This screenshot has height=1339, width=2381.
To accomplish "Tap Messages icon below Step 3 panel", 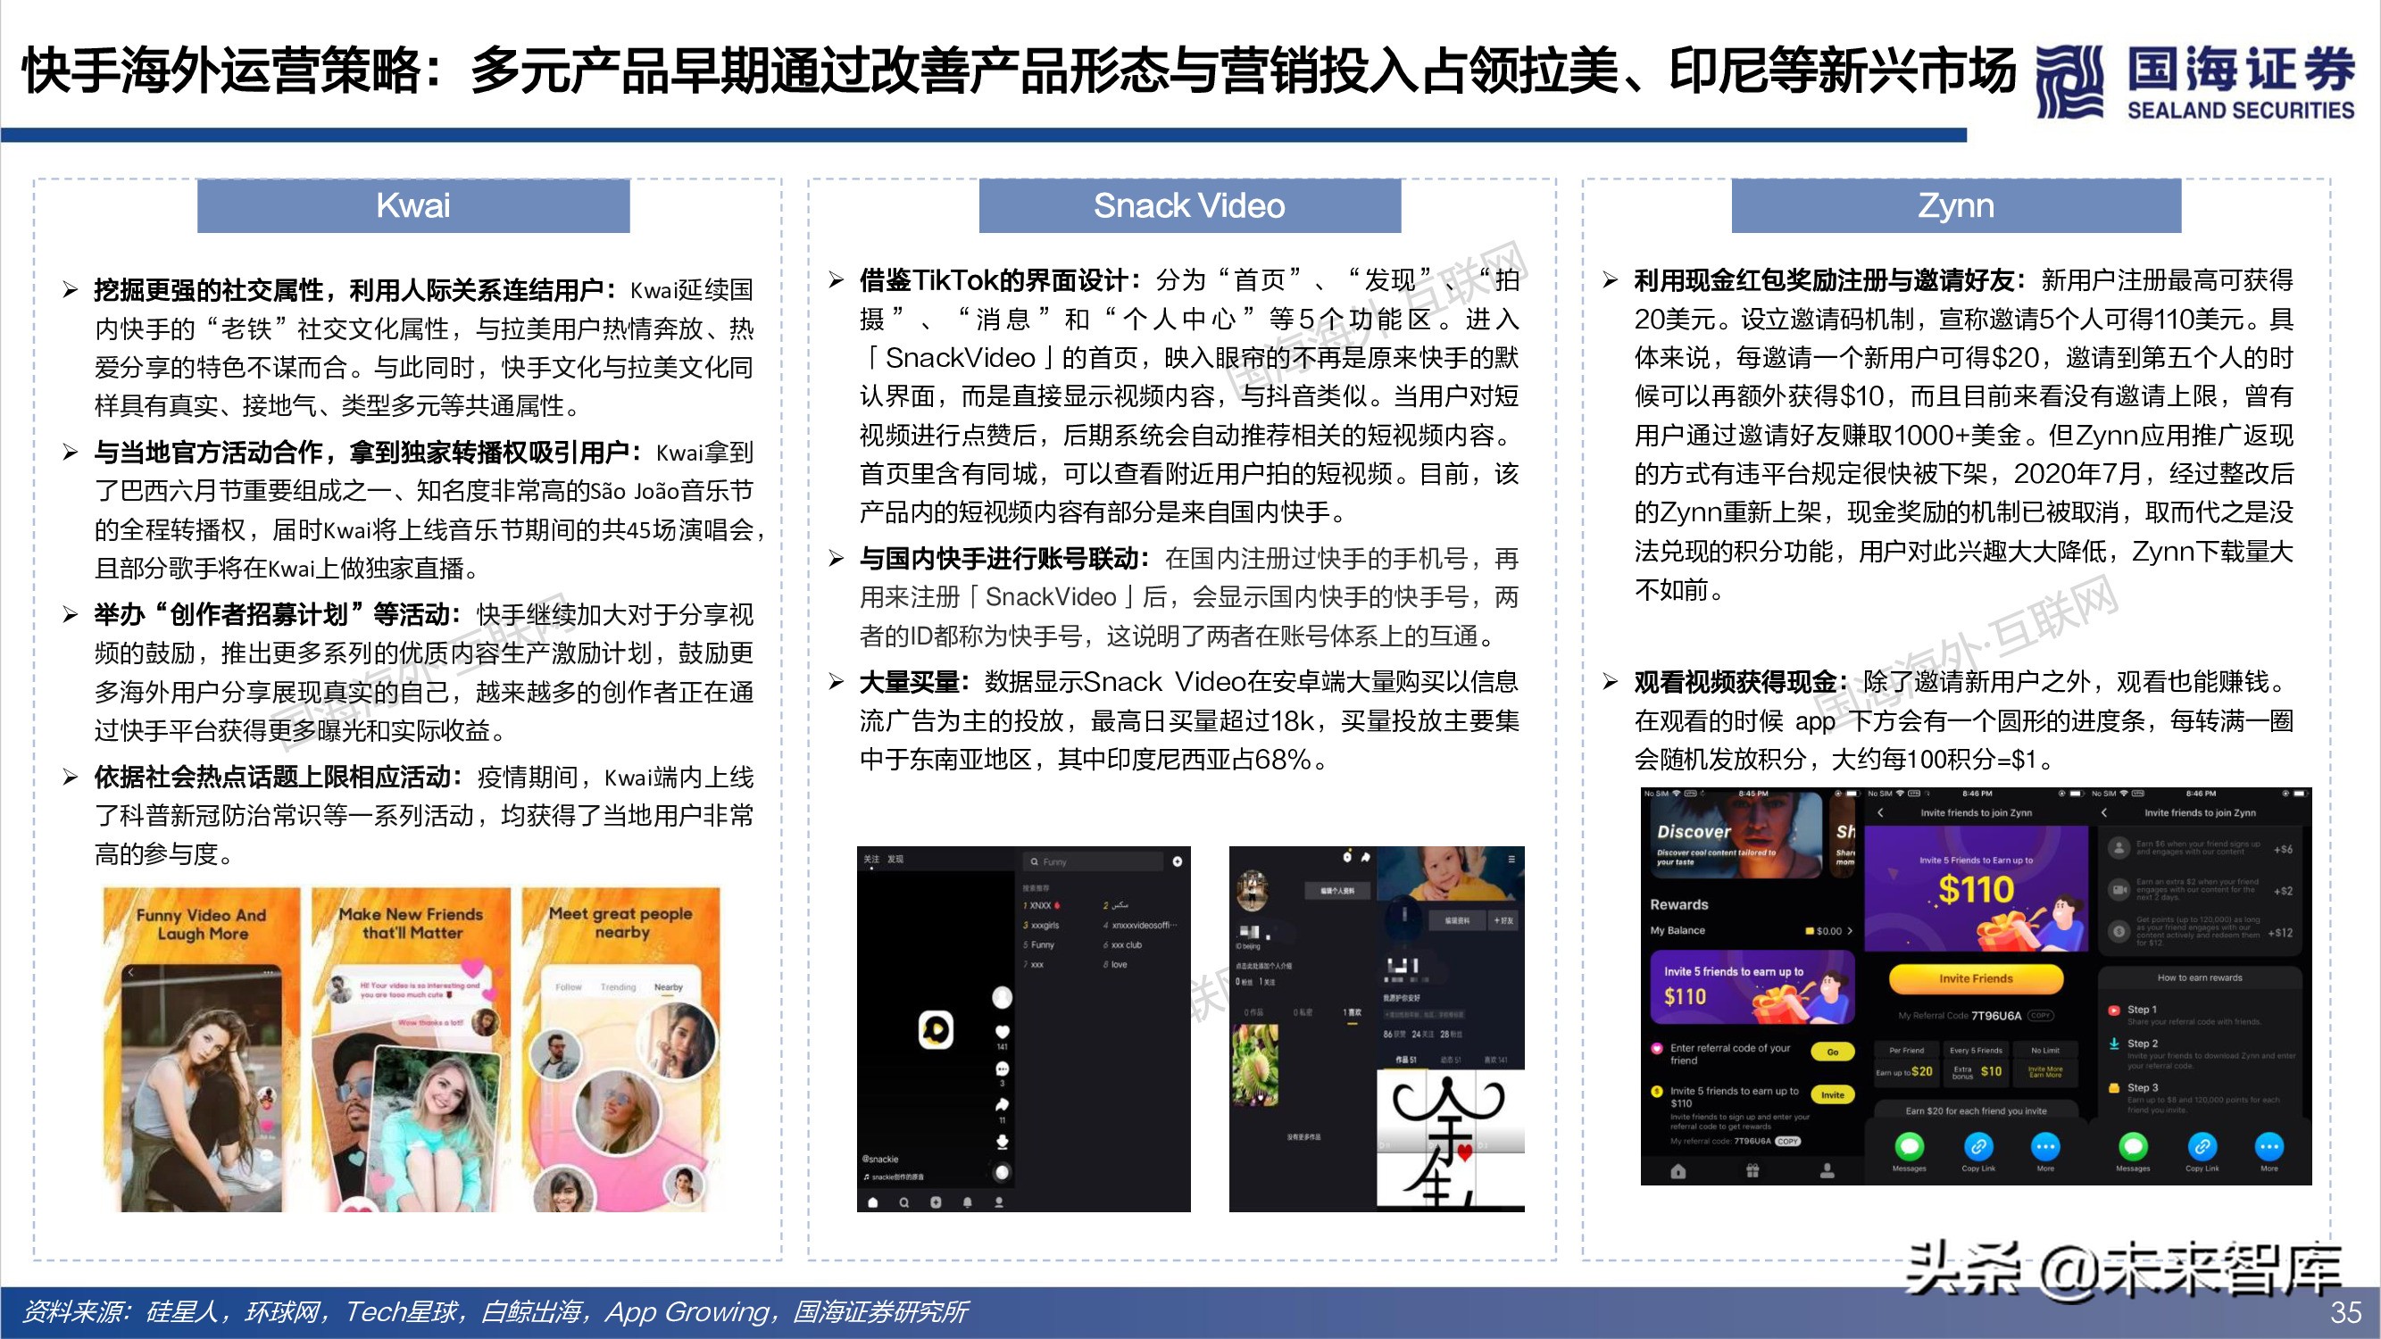I will (x=2134, y=1147).
